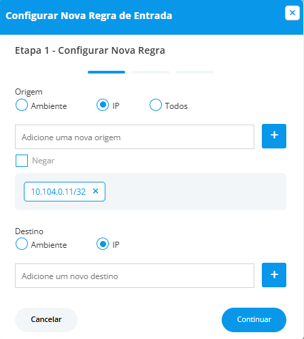Image resolution: width=304 pixels, height=339 pixels.
Task: Enable the Negar checkbox
Action: tap(22, 161)
